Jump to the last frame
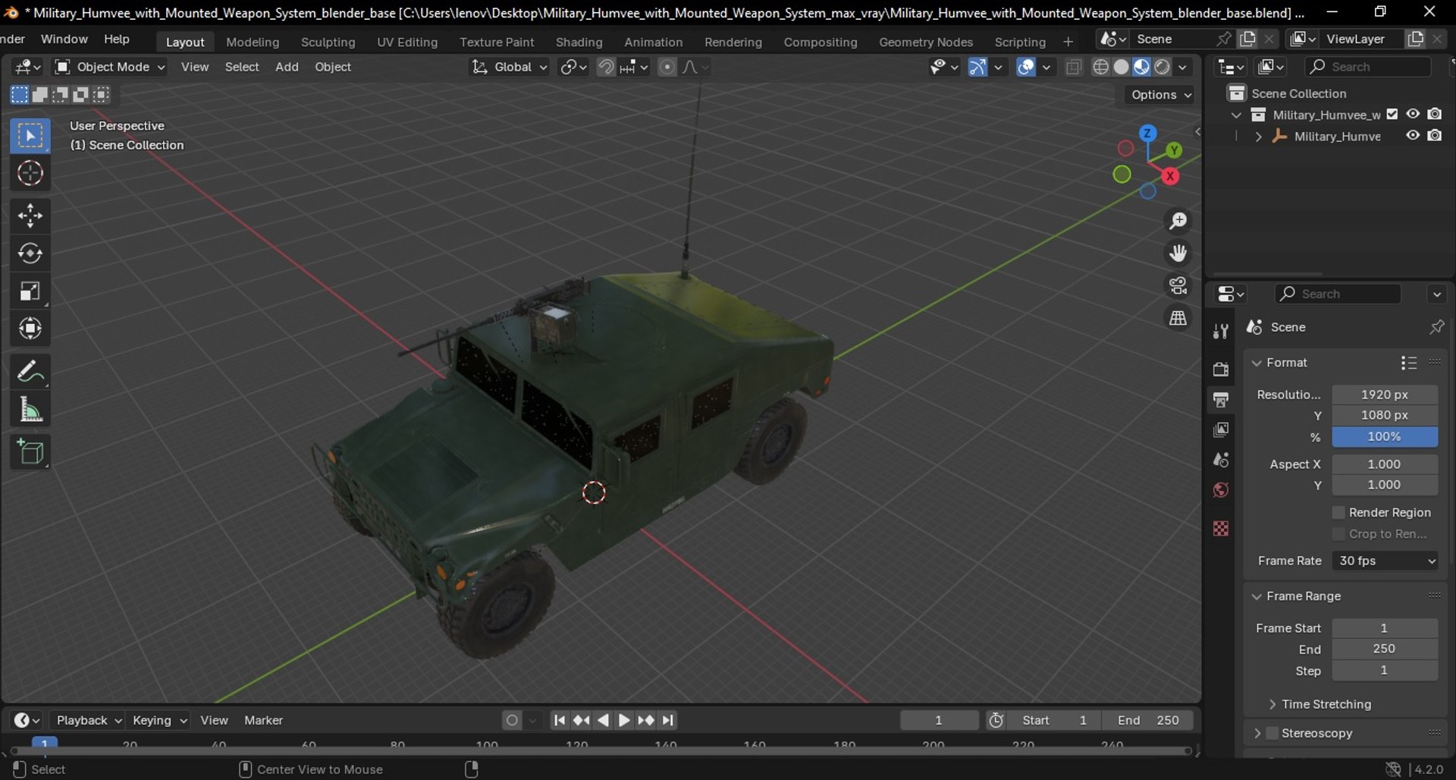Viewport: 1456px width, 780px height. 667,721
